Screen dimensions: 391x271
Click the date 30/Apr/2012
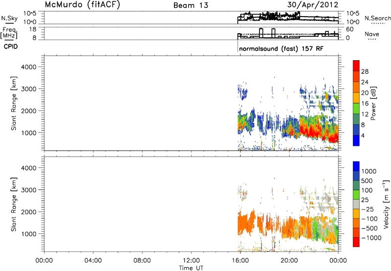pos(313,5)
